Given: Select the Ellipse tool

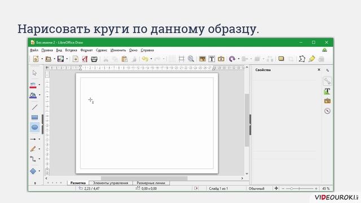Looking at the screenshot, I should 34,127.
